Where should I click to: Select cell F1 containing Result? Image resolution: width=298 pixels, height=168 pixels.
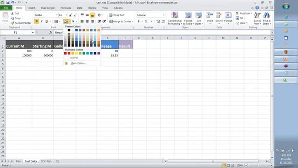[125, 44]
